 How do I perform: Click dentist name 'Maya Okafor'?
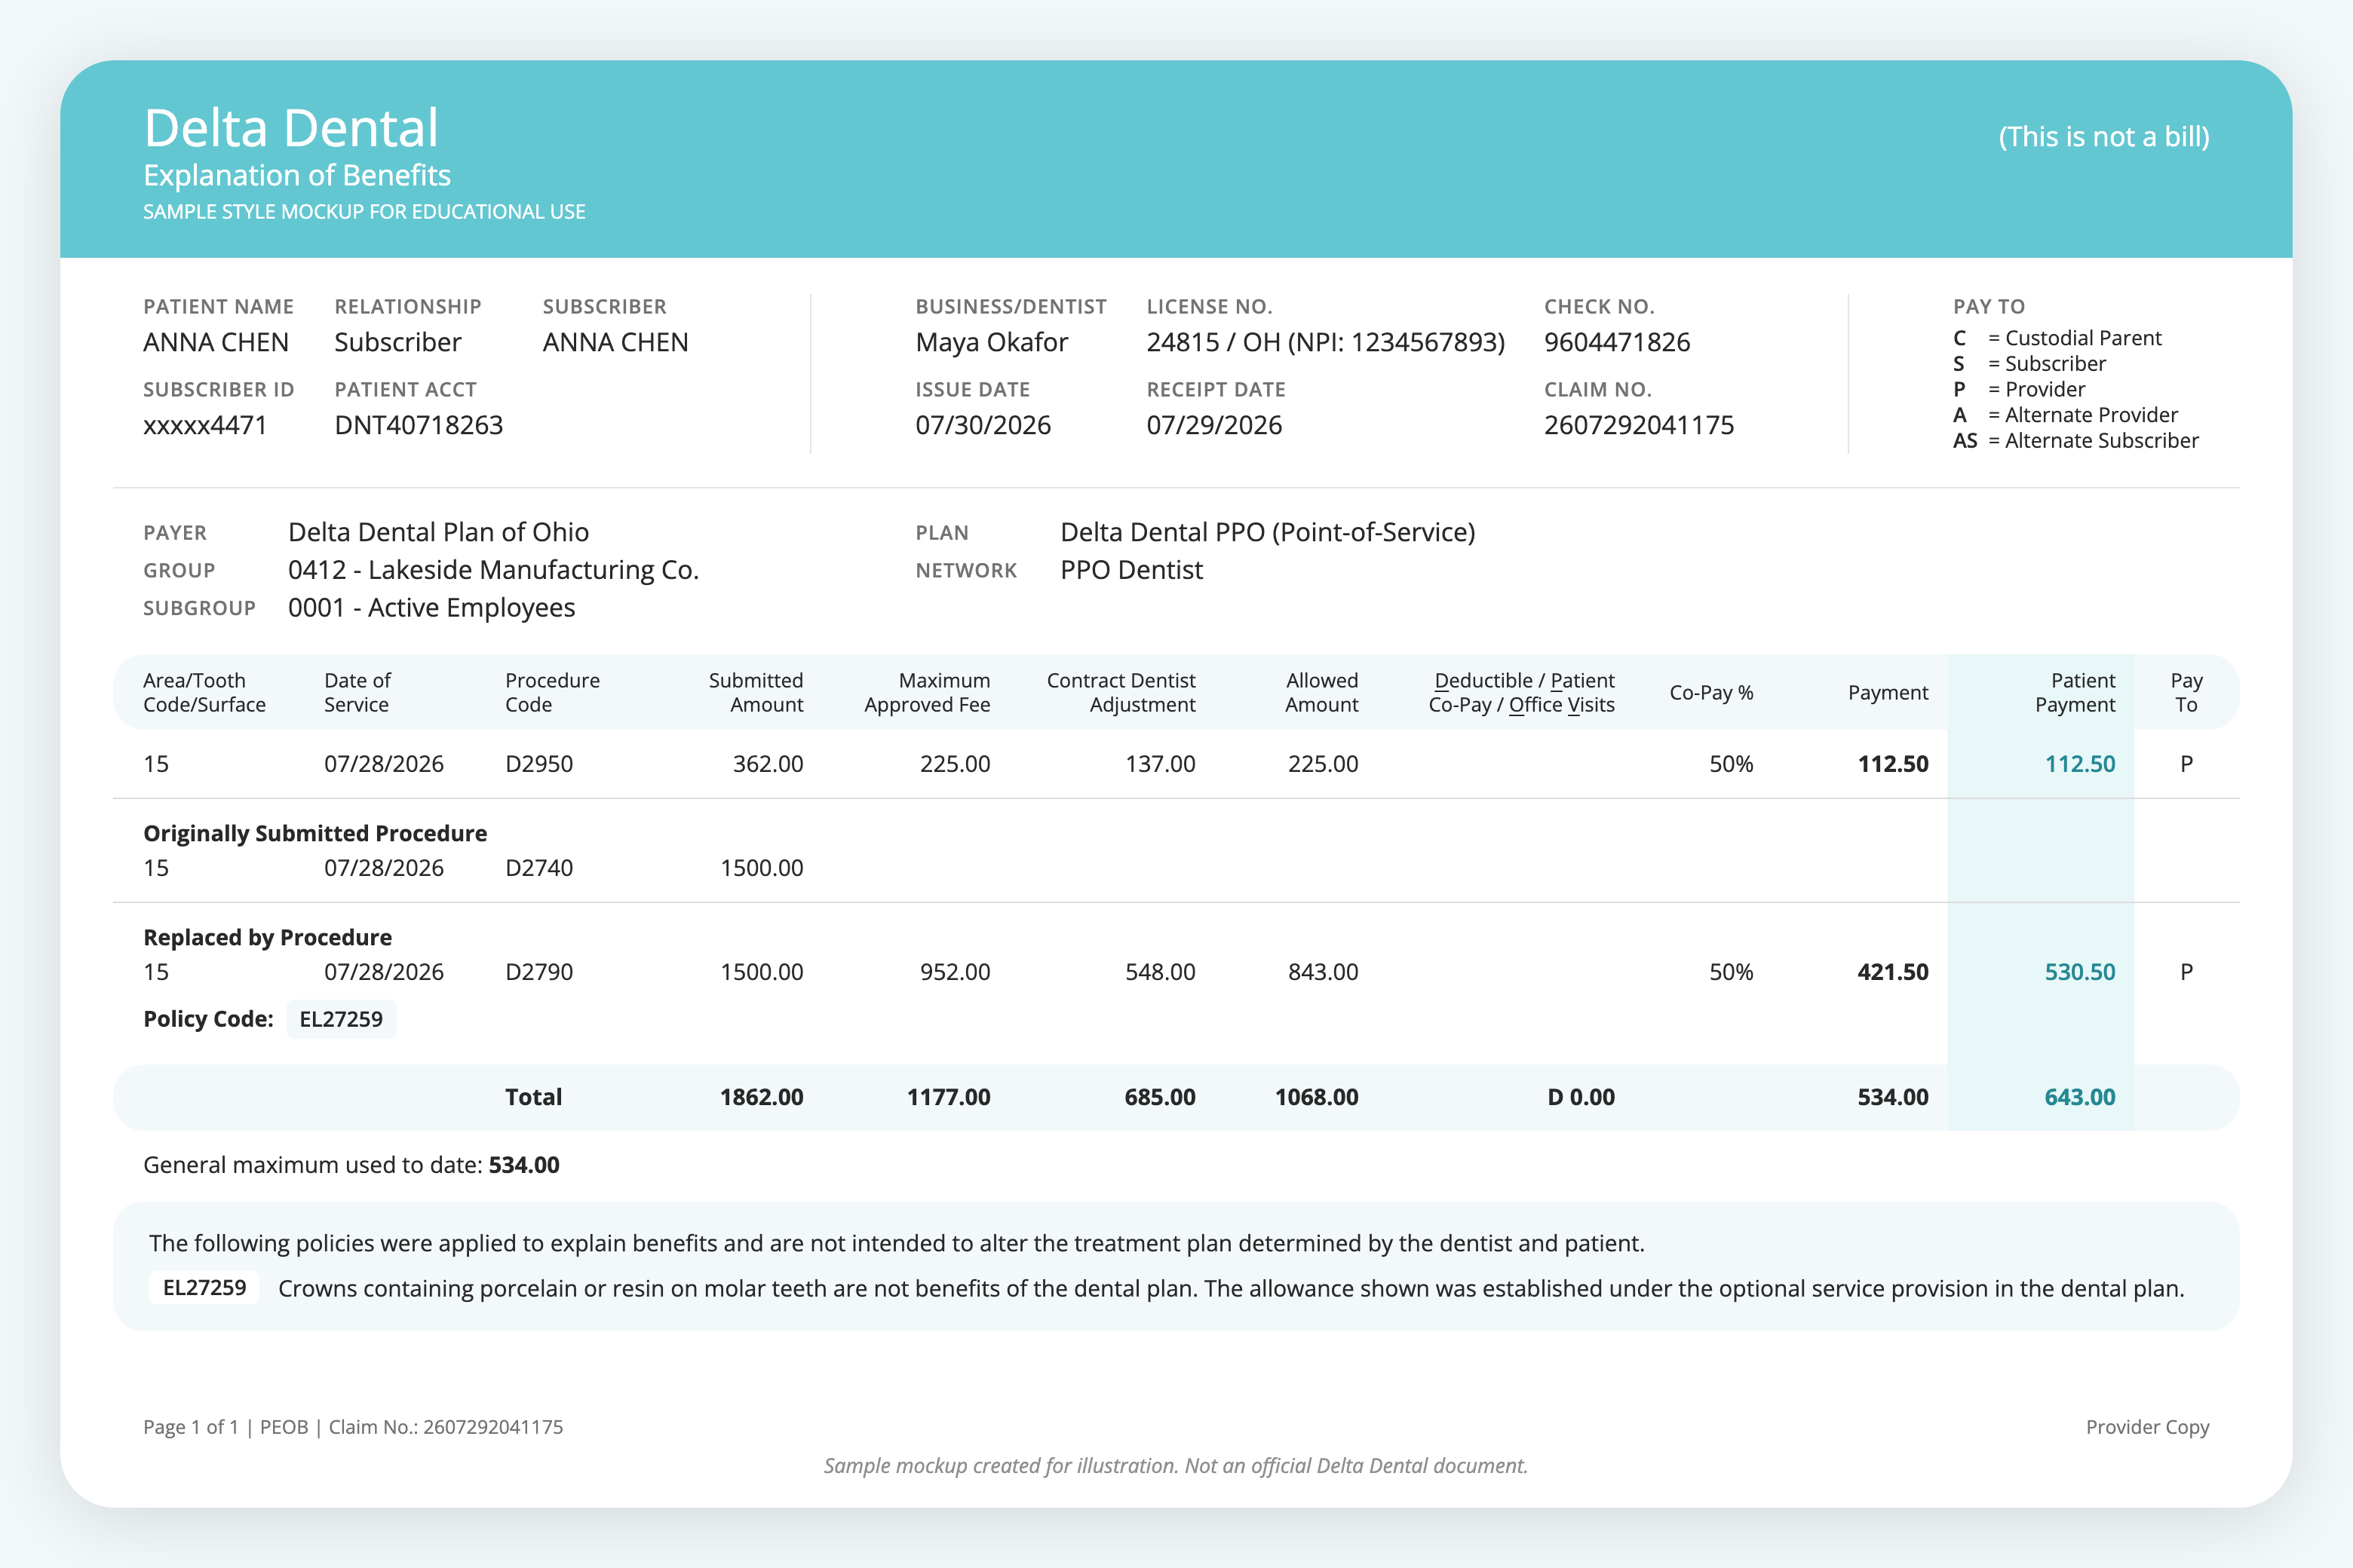point(992,342)
